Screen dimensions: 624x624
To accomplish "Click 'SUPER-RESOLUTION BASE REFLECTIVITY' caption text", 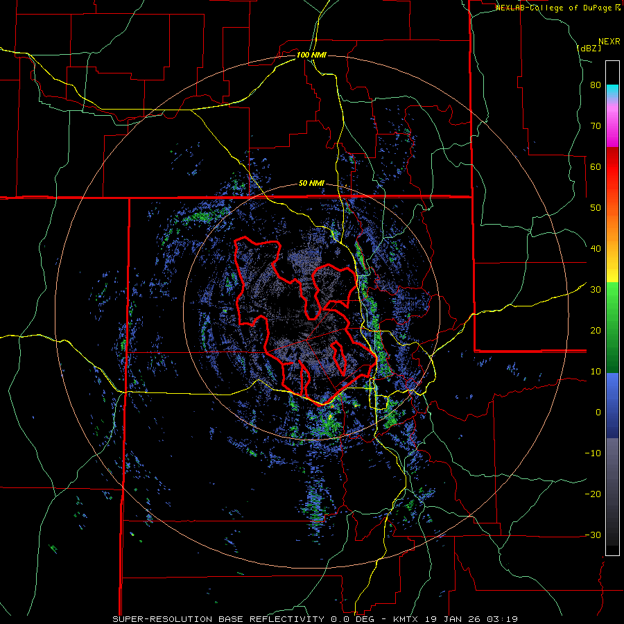I will pos(218,619).
